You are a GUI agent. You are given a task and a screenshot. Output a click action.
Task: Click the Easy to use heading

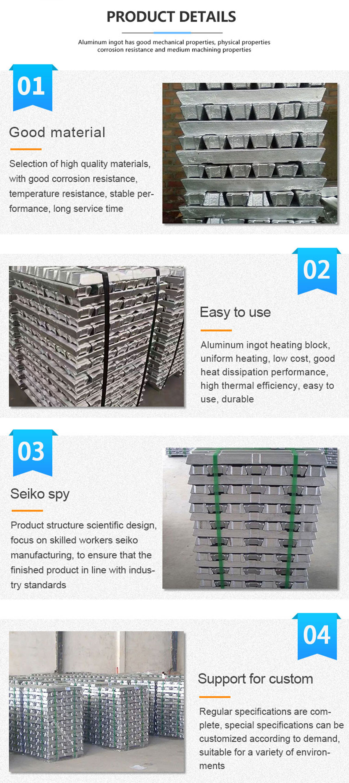235,312
